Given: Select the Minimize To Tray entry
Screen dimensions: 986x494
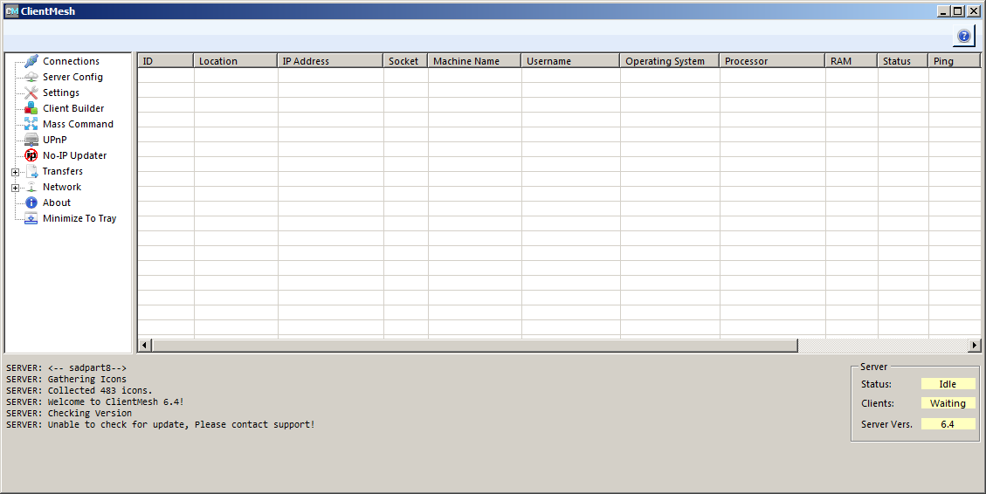Looking at the screenshot, I should pos(79,218).
